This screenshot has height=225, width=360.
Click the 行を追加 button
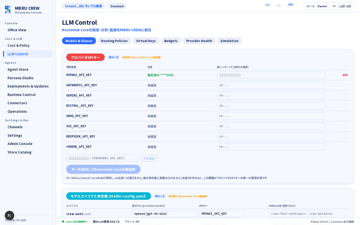tap(149, 158)
